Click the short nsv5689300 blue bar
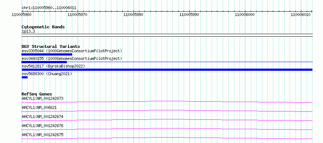Viewport: 323px width, 143px height. [x=25, y=77]
